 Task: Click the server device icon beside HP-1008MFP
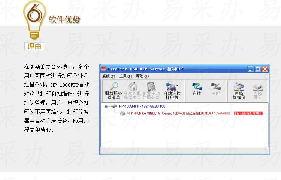pyautogui.click(x=114, y=106)
